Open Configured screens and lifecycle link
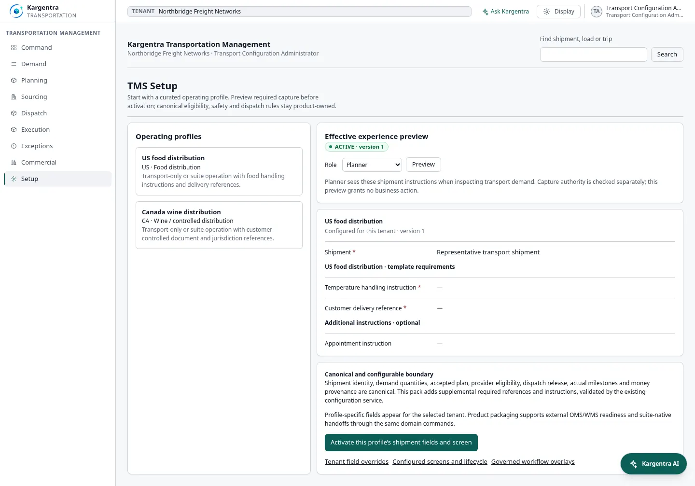 pyautogui.click(x=440, y=462)
